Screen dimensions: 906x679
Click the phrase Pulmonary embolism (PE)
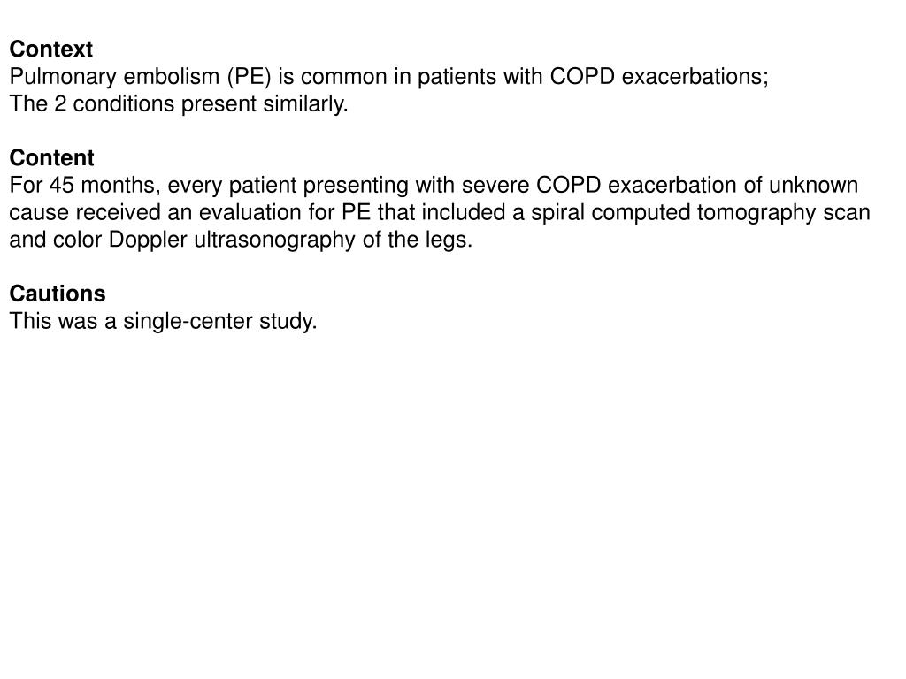141,77
